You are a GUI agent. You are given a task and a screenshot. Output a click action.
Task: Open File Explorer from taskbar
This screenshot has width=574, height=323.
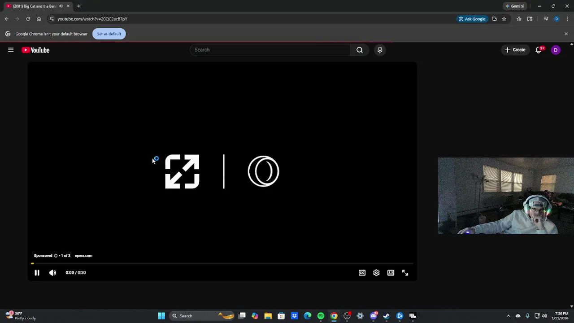[x=268, y=316]
